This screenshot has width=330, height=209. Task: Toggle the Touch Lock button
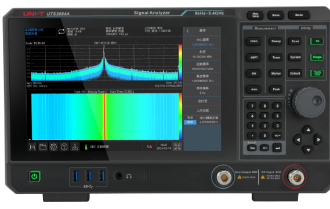coord(317,74)
